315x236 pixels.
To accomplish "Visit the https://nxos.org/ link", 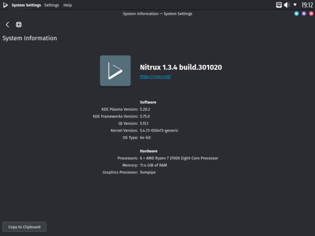I will tap(155, 77).
